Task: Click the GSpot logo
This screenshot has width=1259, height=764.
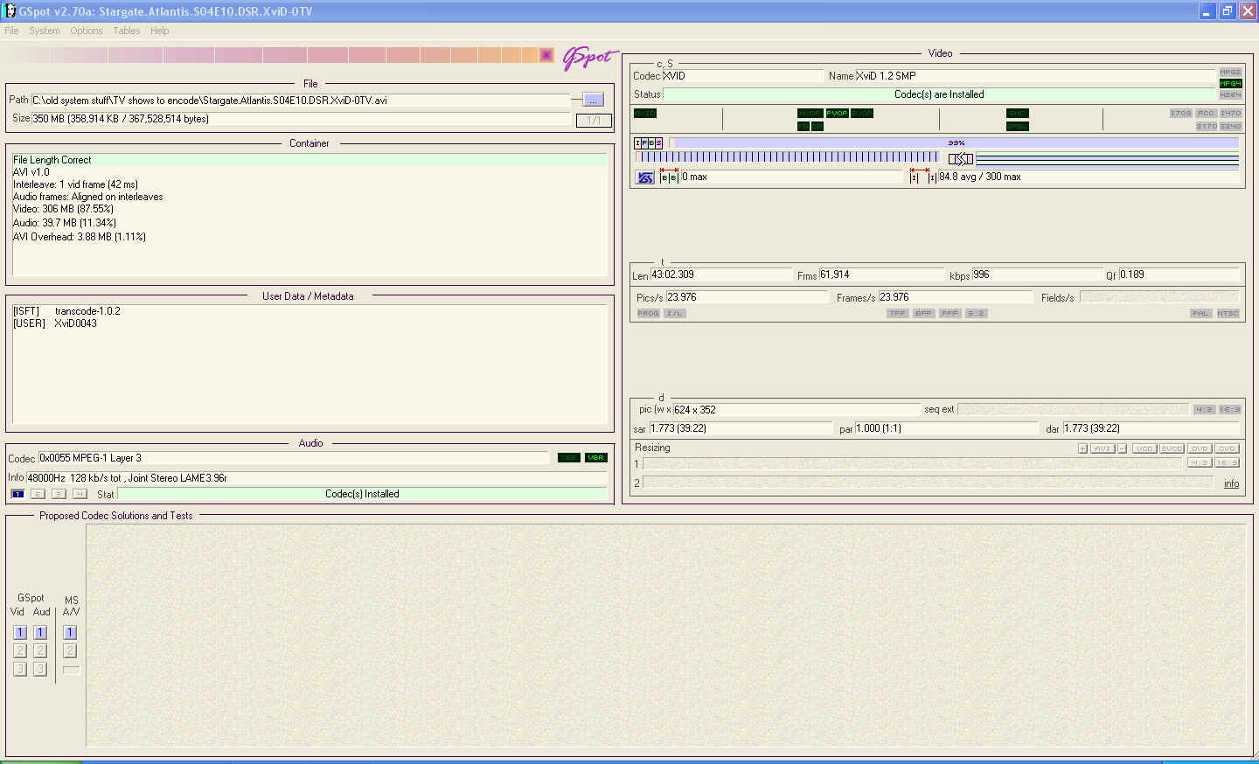Action: coord(590,57)
